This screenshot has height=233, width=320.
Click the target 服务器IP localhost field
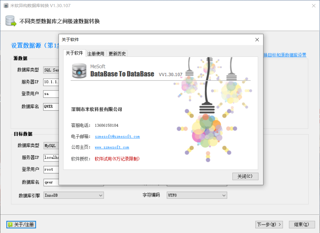pyautogui.click(x=51, y=157)
